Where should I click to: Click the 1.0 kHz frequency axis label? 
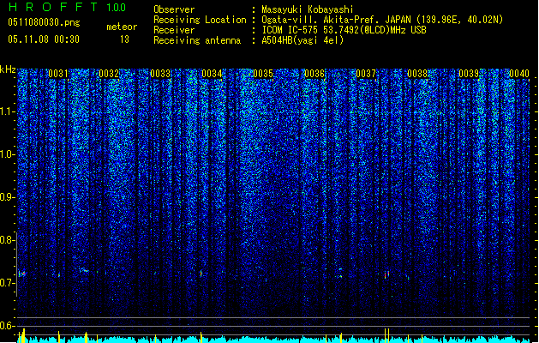(x=8, y=154)
